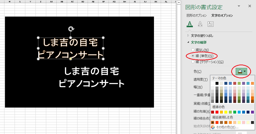
Task: Click the 最近使用した色 heading in the palette
Action: click(x=223, y=117)
